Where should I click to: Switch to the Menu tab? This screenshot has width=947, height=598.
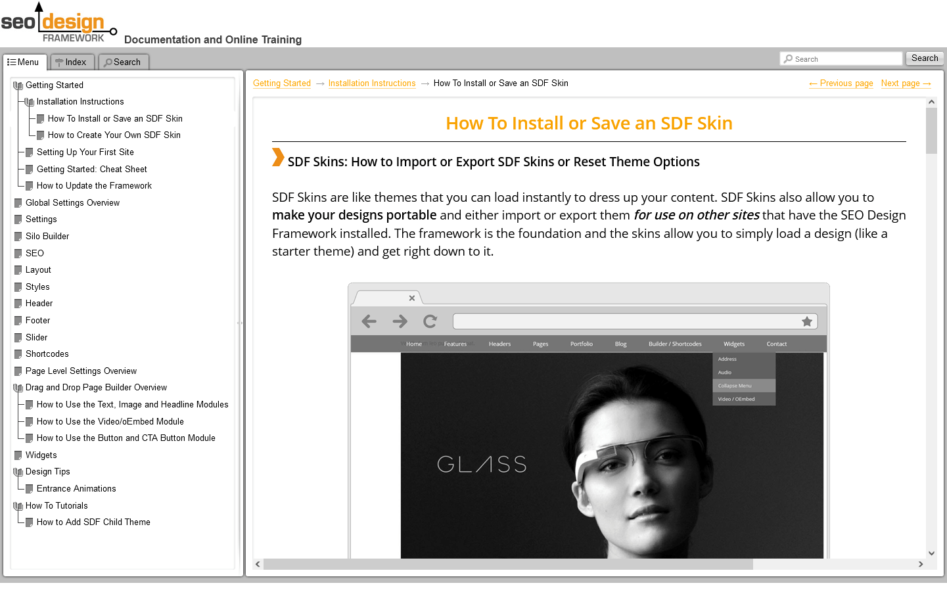point(24,62)
